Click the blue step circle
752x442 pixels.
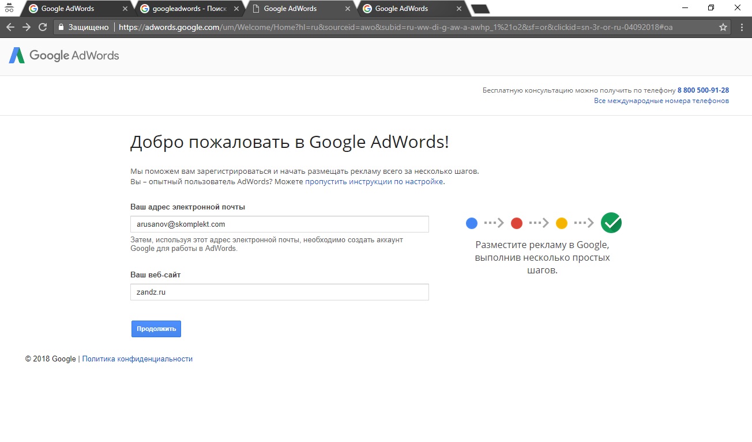tap(472, 223)
